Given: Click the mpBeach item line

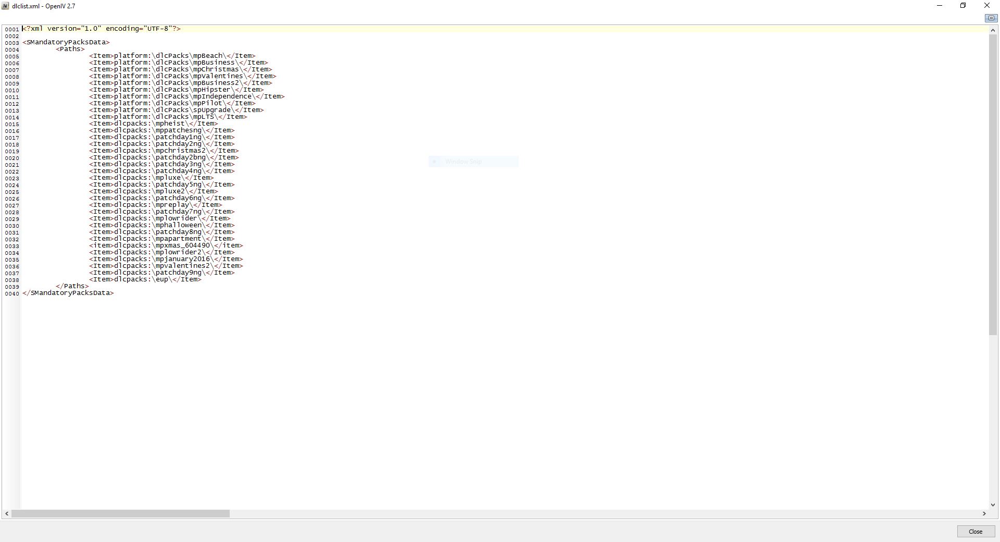Looking at the screenshot, I should [x=172, y=56].
